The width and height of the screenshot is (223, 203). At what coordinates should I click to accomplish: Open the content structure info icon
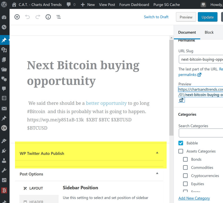coord(48,17)
